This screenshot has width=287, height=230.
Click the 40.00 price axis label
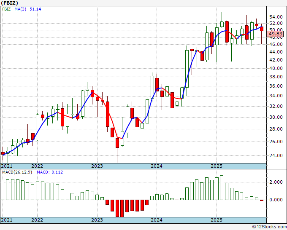point(276,68)
